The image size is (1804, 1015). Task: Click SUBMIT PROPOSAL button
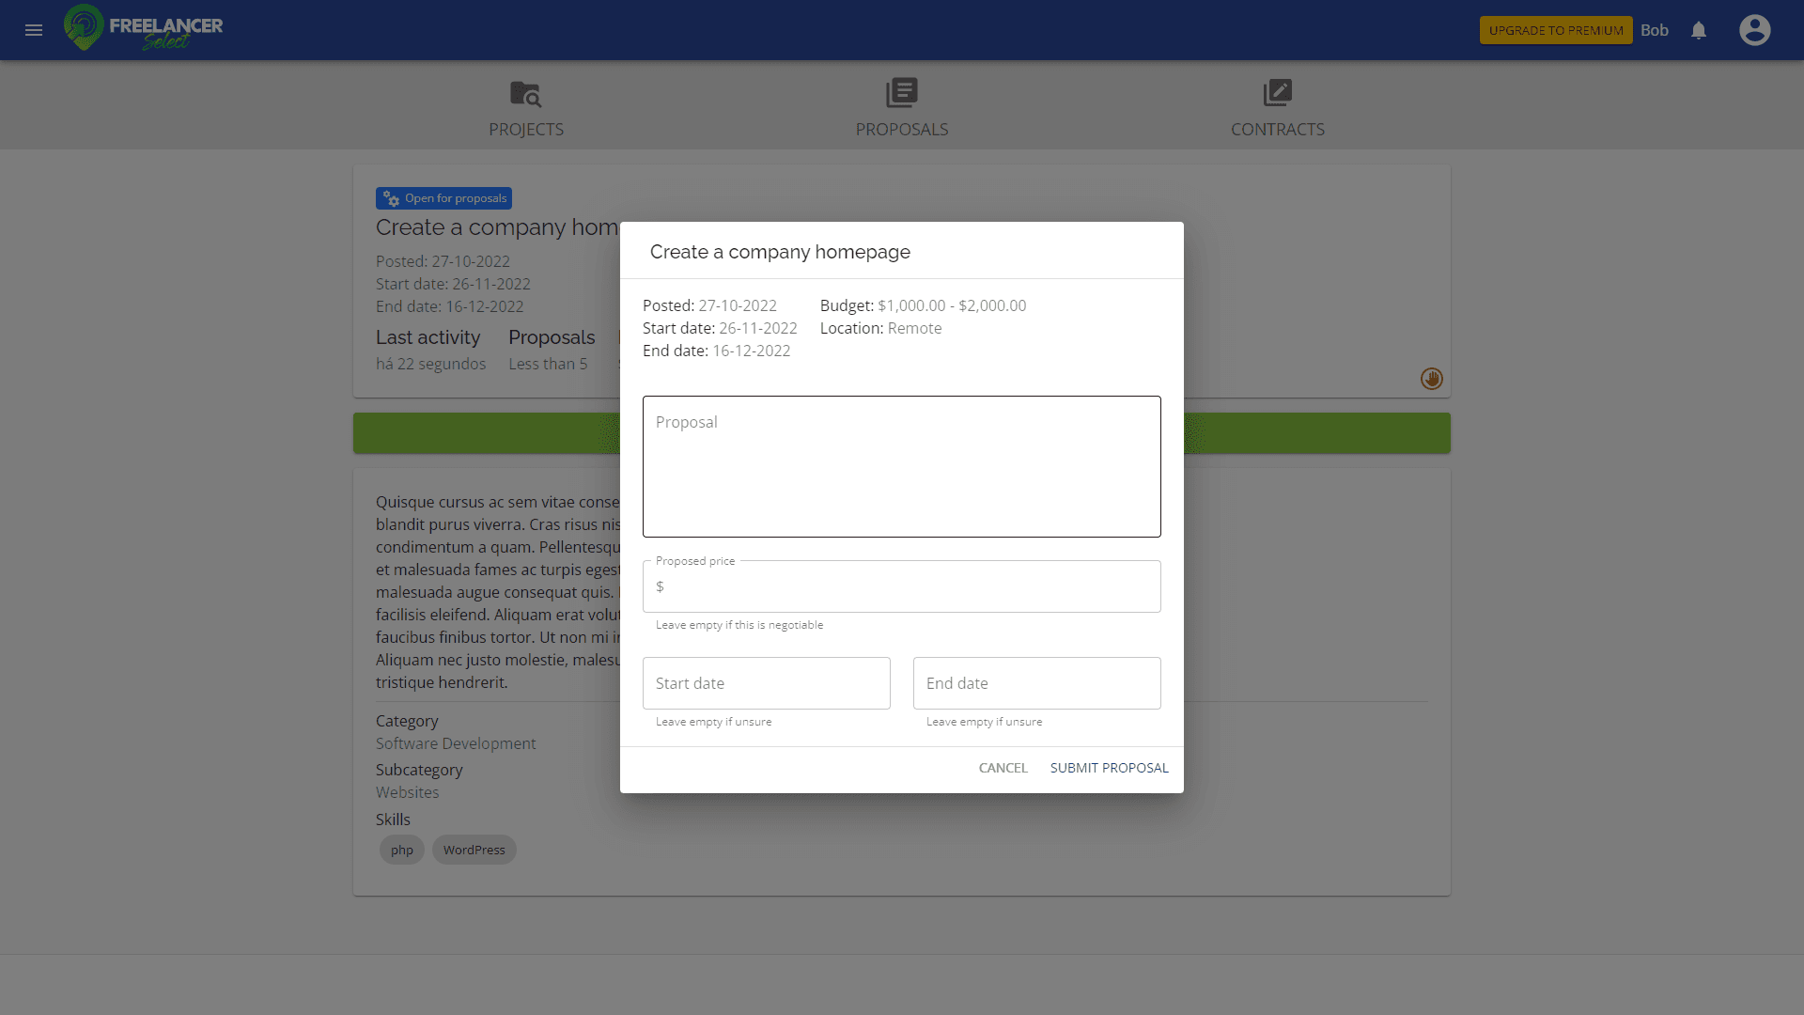1110,768
